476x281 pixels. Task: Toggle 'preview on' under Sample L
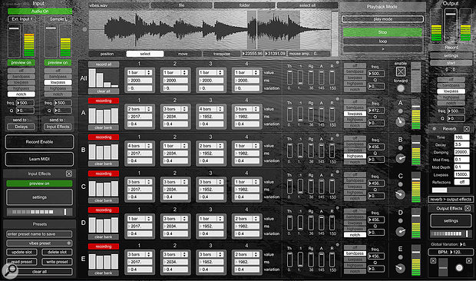(x=58, y=62)
